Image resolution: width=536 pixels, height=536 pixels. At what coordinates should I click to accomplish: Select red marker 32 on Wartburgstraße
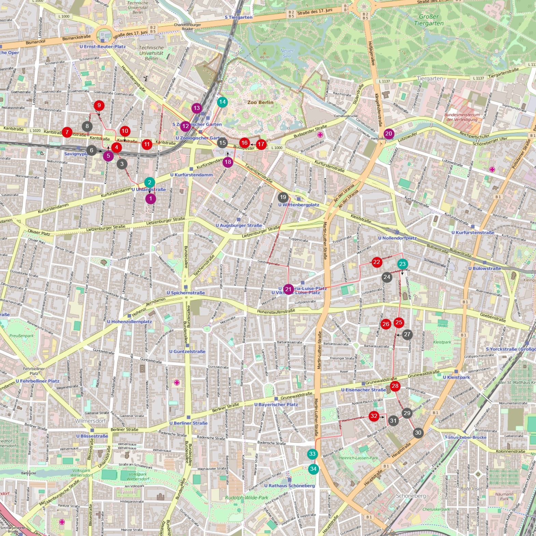click(x=374, y=416)
